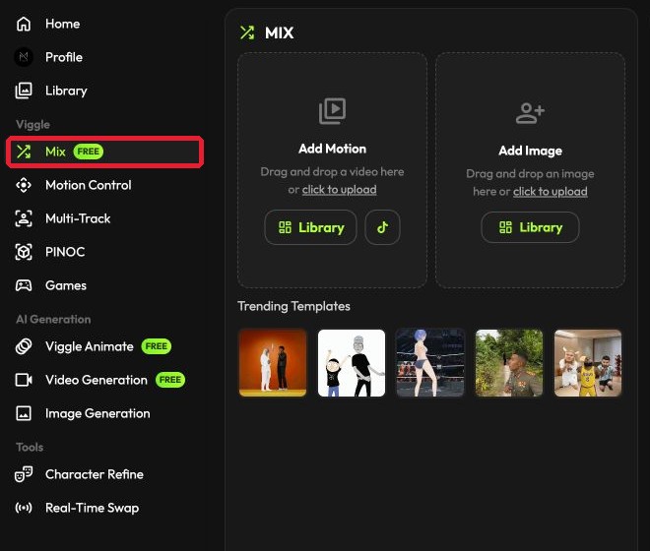
Task: Click 'Drag and drop an image' text
Action: 530,173
